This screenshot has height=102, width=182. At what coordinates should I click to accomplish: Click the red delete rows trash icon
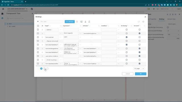click(x=77, y=22)
